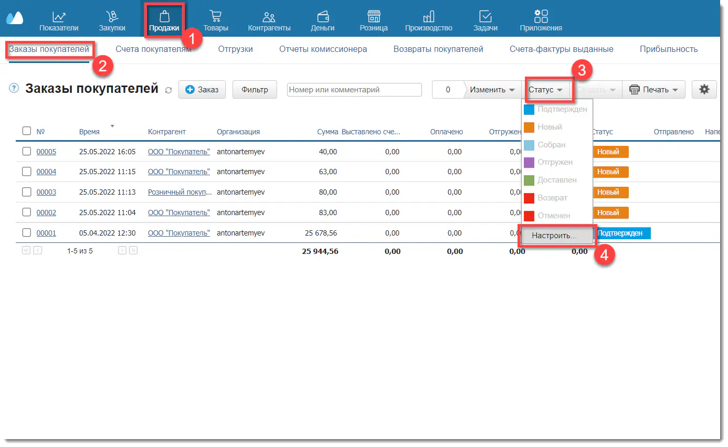Image resolution: width=728 pixels, height=447 pixels.
Task: Click the refresh icon beside the title
Action: pyautogui.click(x=168, y=90)
